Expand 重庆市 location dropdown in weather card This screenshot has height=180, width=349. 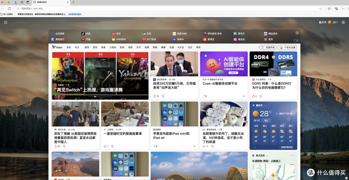(x=265, y=105)
